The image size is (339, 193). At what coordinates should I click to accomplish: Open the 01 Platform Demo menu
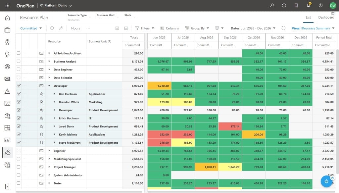tap(56, 5)
